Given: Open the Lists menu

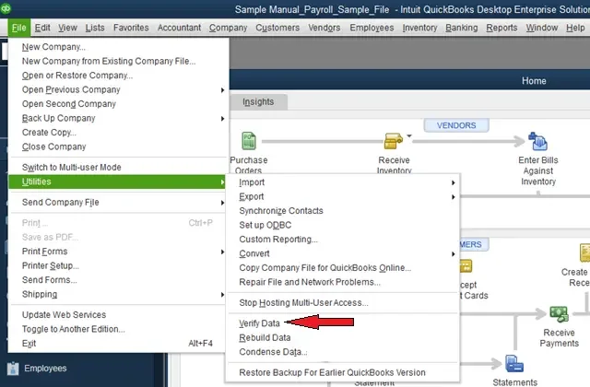Looking at the screenshot, I should coord(95,28).
